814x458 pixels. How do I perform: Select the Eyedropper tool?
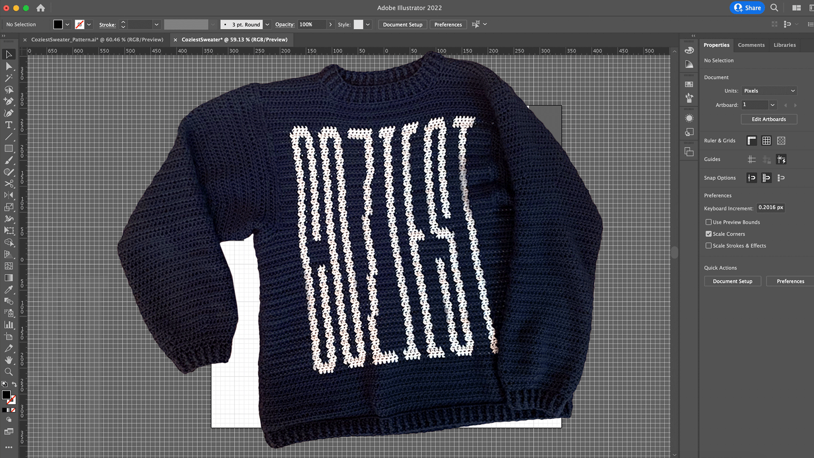click(8, 290)
